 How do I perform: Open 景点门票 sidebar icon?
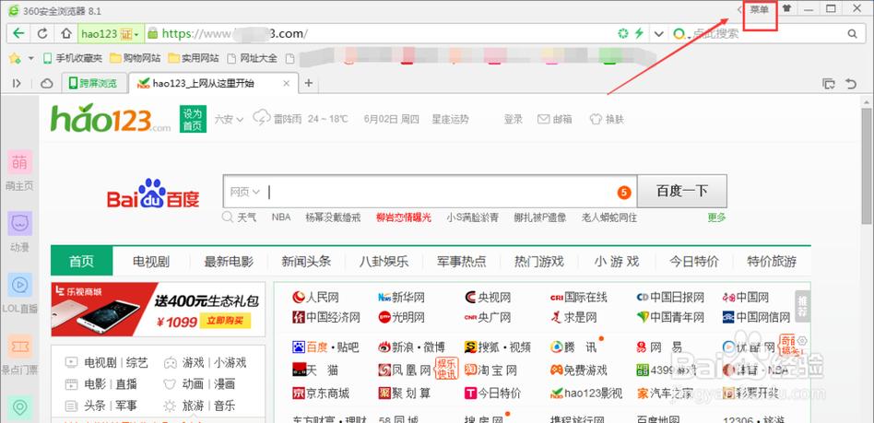pyautogui.click(x=19, y=347)
